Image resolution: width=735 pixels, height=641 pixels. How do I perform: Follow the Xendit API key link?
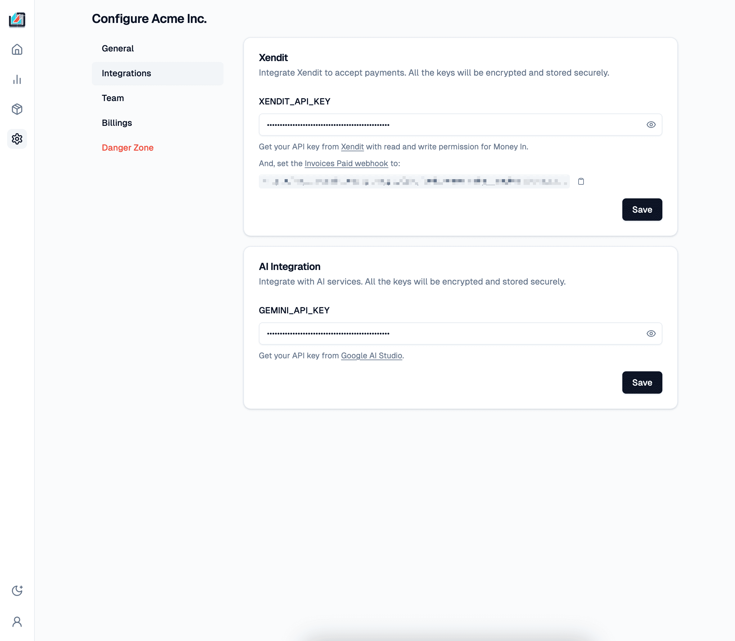(x=352, y=147)
